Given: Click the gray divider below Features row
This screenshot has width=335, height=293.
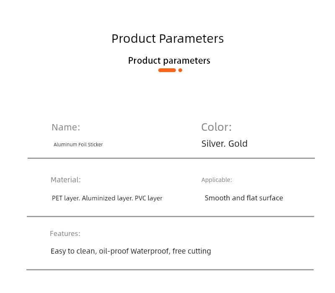Looking at the screenshot, I should tap(170, 270).
